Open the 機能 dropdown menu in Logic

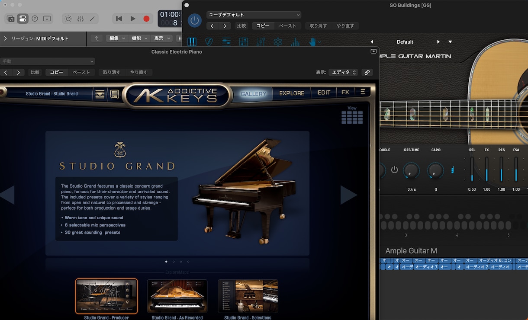click(139, 38)
